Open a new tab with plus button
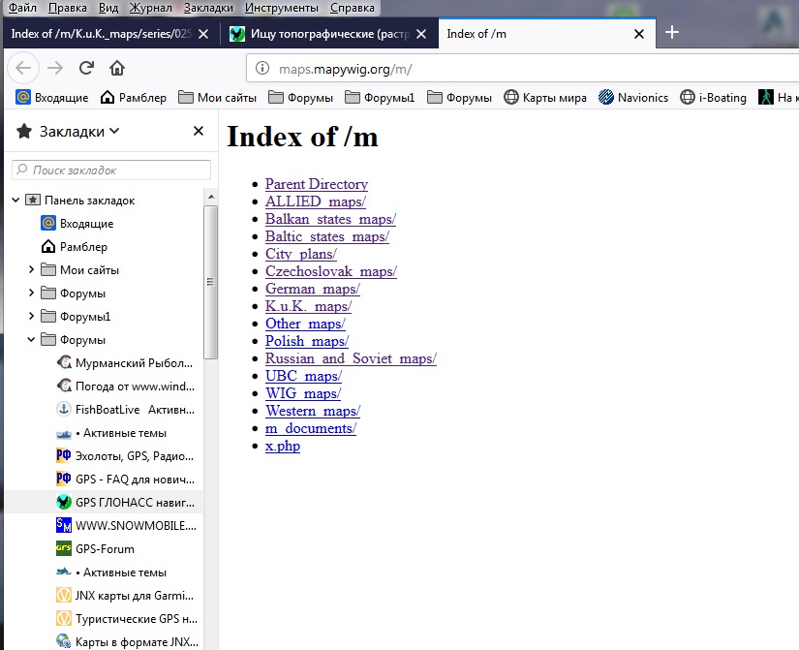The height and width of the screenshot is (650, 799). pyautogui.click(x=672, y=32)
